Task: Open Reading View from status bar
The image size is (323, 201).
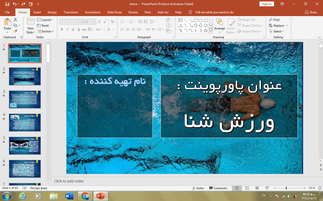Action: (x=257, y=188)
